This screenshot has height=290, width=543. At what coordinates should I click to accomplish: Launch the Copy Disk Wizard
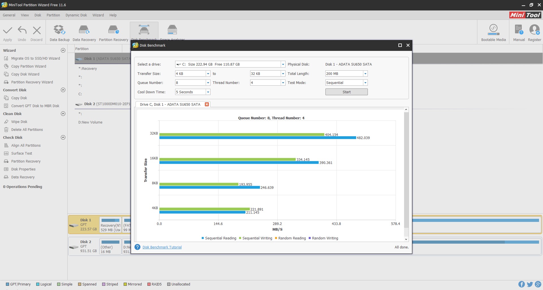coord(25,74)
